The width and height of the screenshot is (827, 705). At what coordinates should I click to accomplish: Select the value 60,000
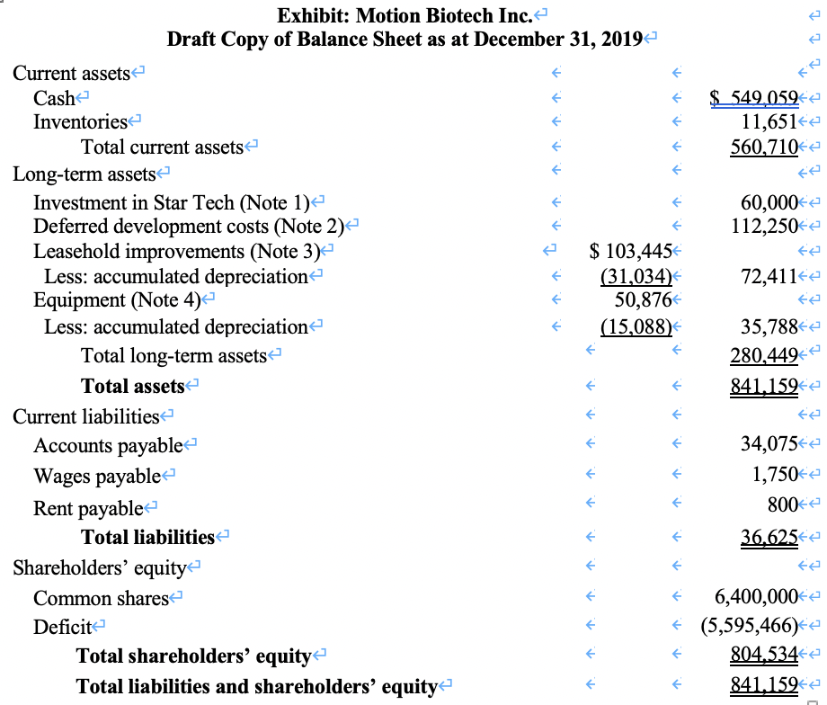pyautogui.click(x=769, y=202)
